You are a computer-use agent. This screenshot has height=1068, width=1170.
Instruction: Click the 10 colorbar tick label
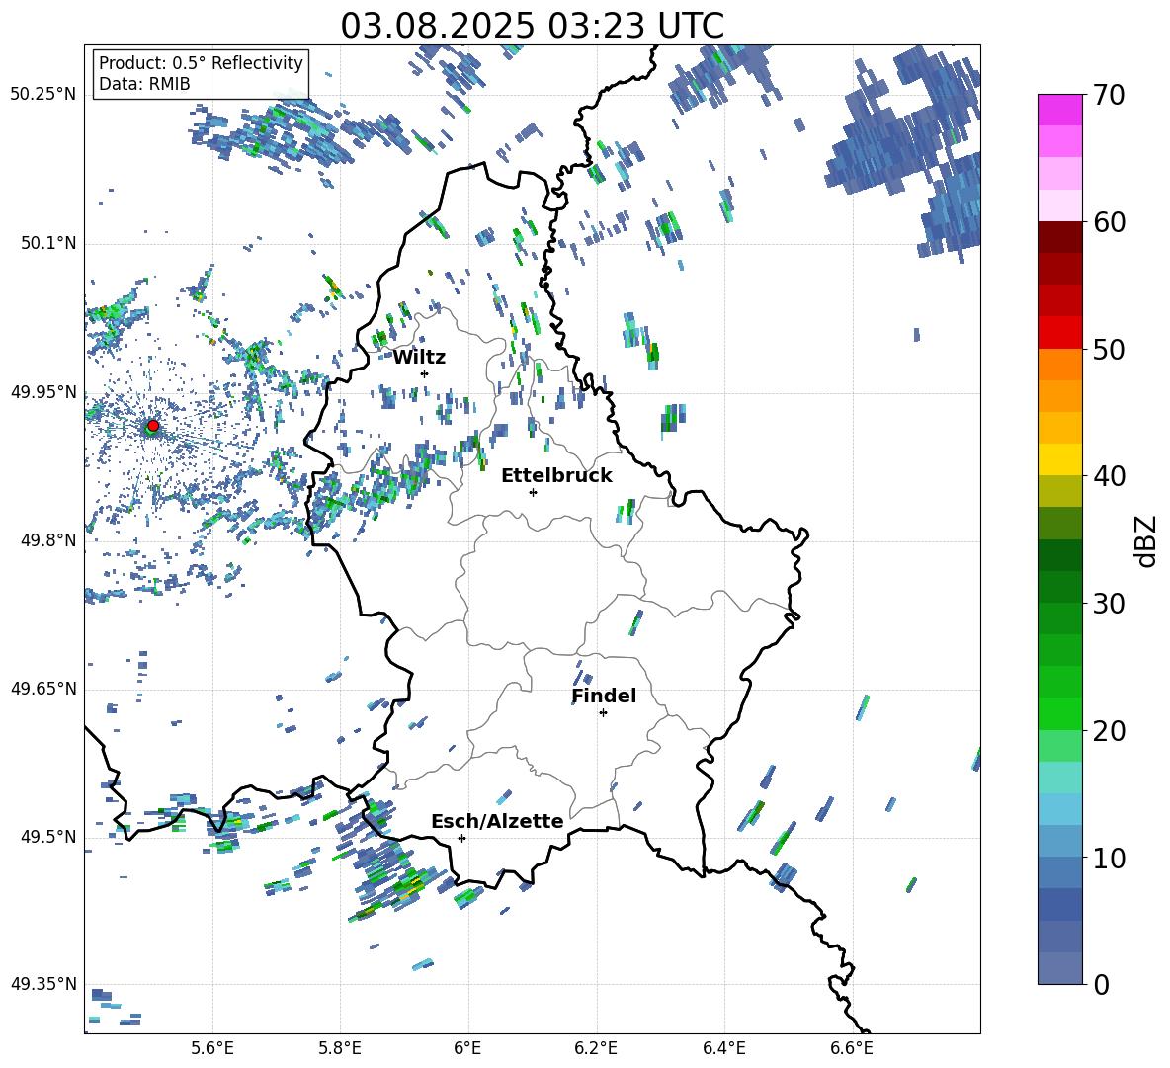tap(1110, 859)
